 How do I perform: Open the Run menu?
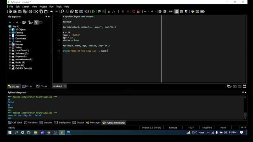coord(51,7)
